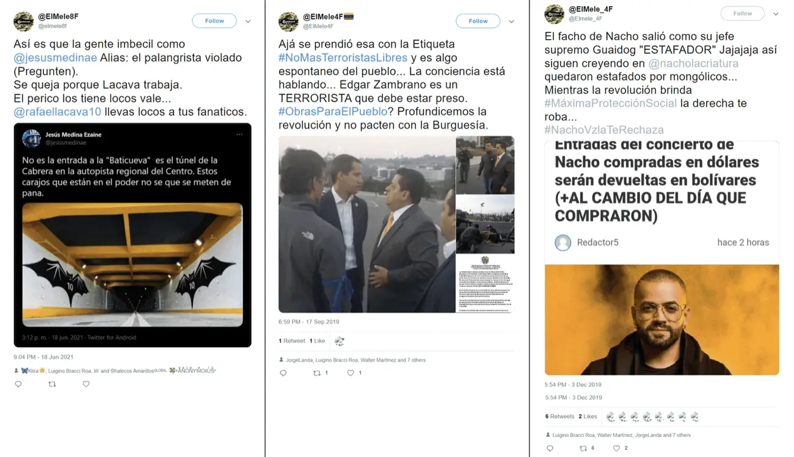Like the middle tweet with 1 like
This screenshot has width=794, height=457.
[x=351, y=373]
